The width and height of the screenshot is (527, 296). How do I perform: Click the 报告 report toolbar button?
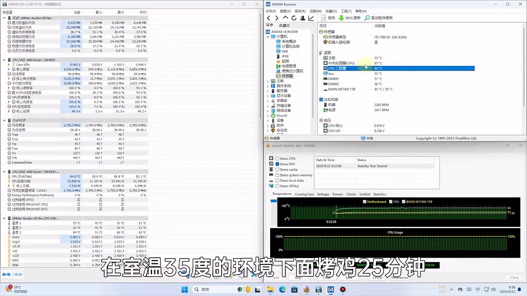click(328, 18)
